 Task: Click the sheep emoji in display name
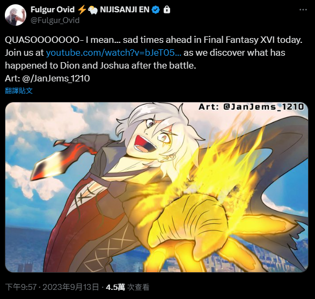click(93, 10)
